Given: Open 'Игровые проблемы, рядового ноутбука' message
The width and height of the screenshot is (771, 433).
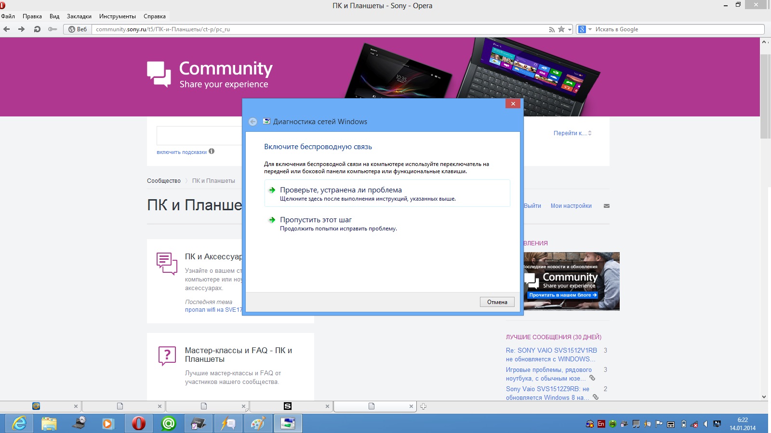Looking at the screenshot, I should click(x=549, y=374).
